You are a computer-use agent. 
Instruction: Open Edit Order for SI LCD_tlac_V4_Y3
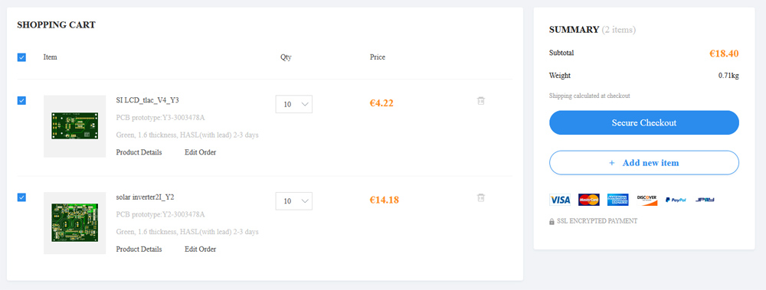(200, 152)
